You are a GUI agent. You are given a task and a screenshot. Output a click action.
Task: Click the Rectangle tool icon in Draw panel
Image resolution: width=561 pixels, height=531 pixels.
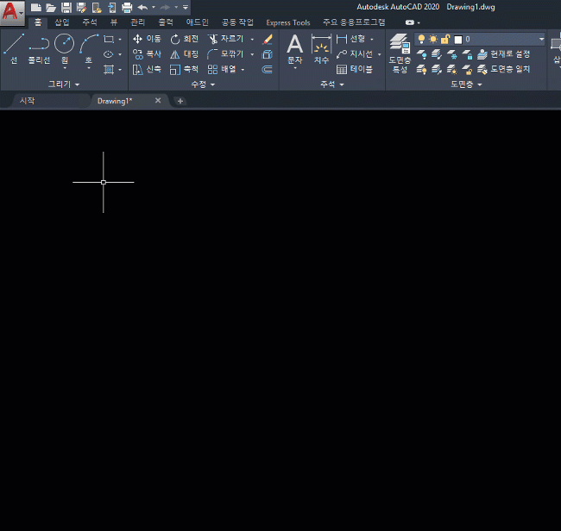pos(109,39)
